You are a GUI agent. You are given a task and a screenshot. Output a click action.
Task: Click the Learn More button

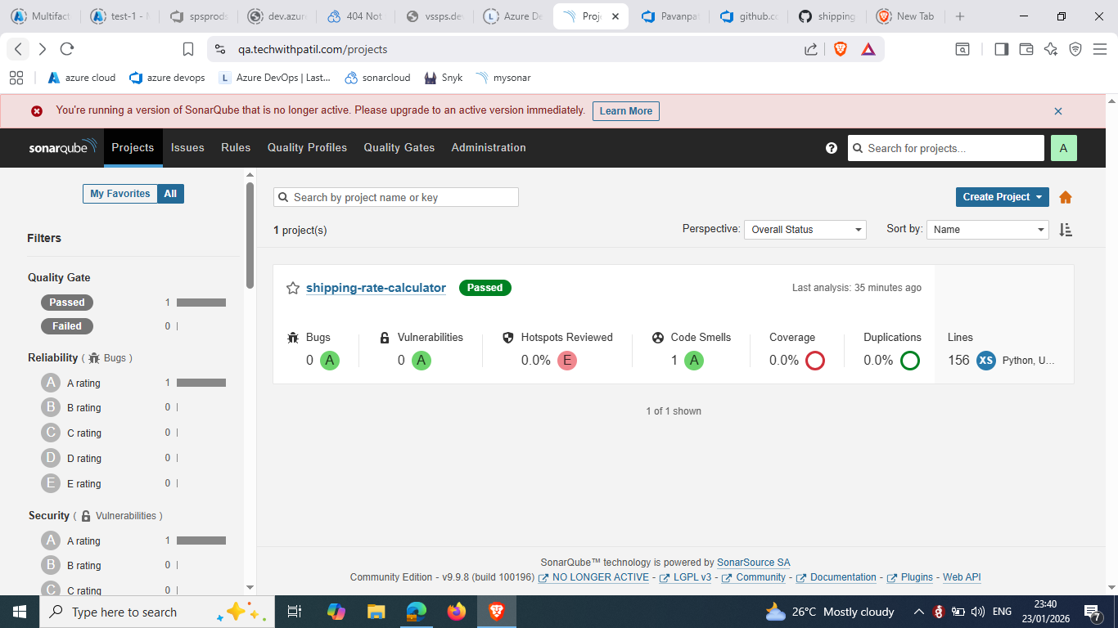tap(625, 111)
